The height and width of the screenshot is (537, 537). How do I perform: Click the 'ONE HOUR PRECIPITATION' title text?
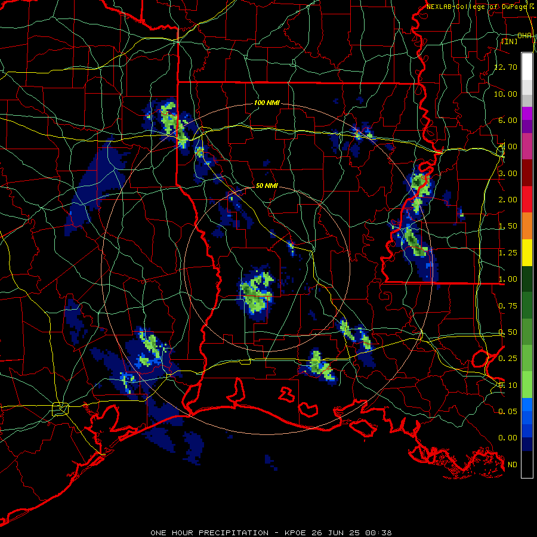click(209, 533)
